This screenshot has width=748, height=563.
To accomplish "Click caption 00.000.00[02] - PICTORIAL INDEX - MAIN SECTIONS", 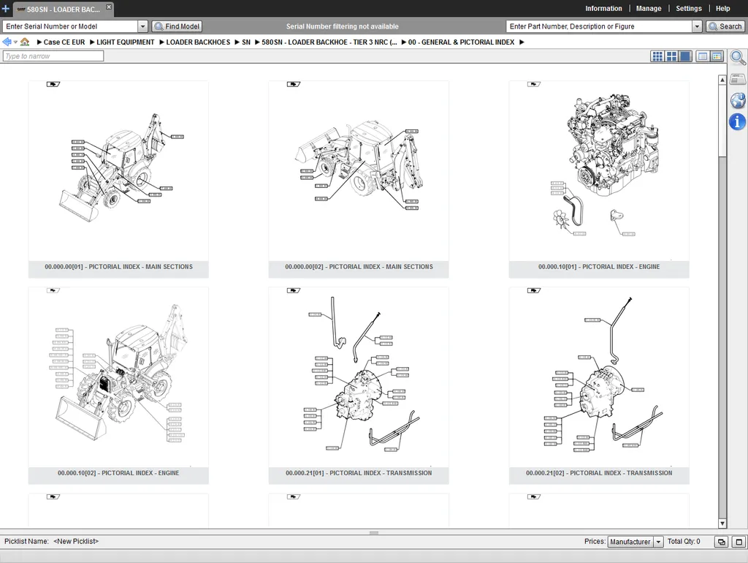I will [359, 267].
